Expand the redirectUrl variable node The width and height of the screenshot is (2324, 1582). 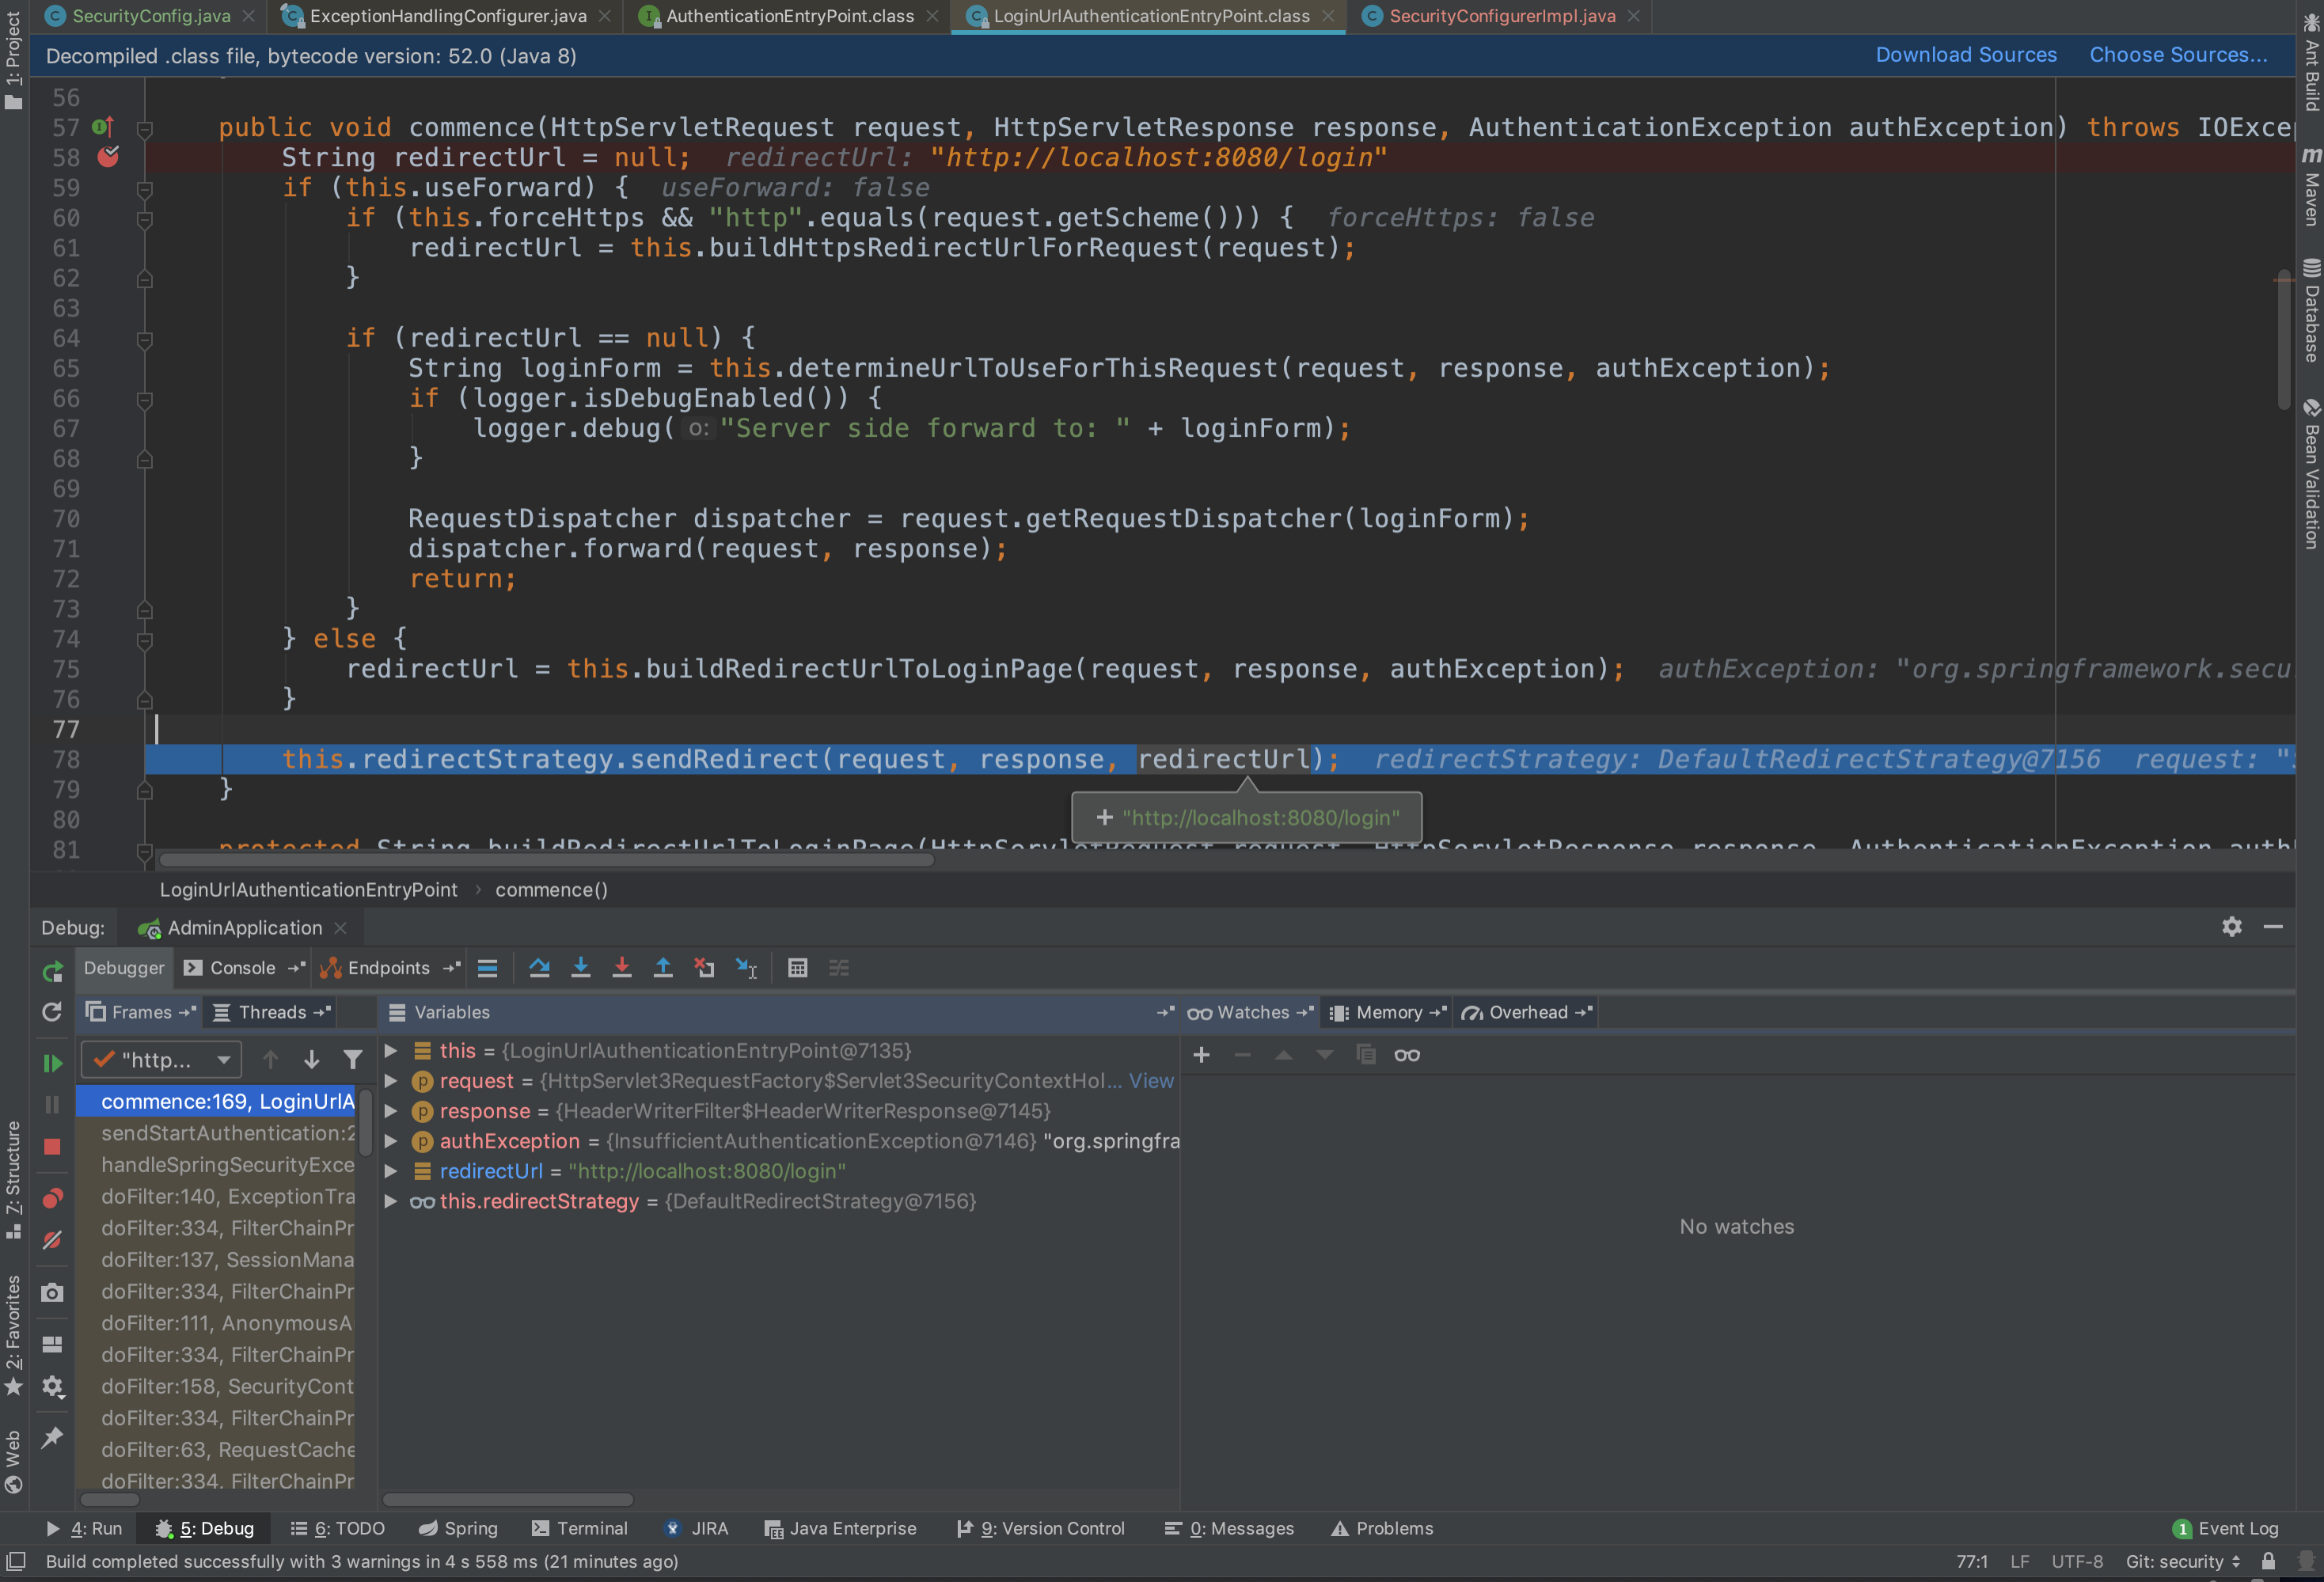coord(391,1171)
